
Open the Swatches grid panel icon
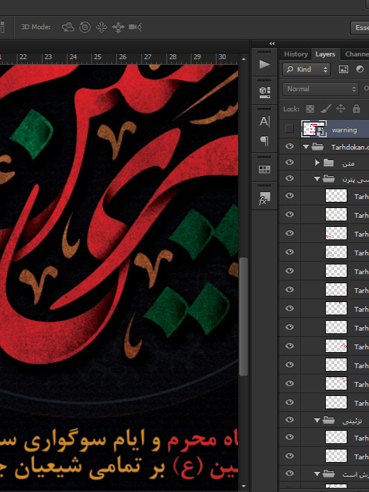[265, 169]
